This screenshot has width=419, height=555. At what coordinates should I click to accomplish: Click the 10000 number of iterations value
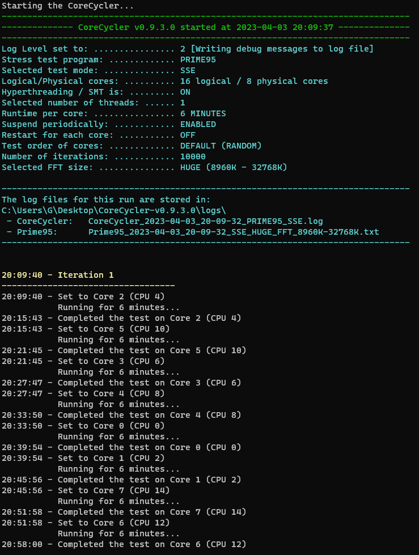193,156
